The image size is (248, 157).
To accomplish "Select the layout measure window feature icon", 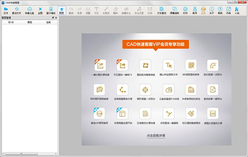I will click(x=122, y=113).
